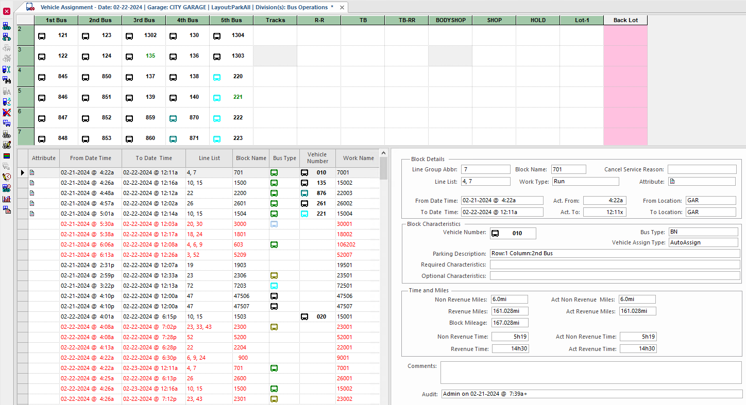
Task: Click the bus with wrench icon in sidebar
Action: click(x=7, y=69)
